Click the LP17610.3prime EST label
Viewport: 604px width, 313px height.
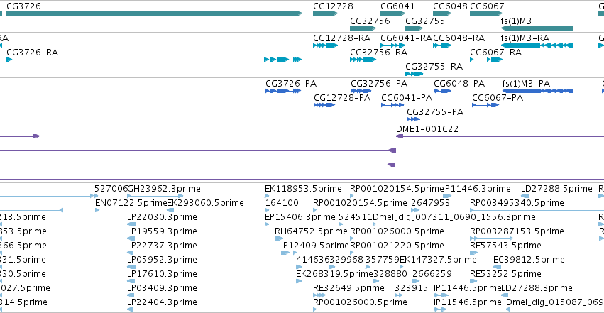pyautogui.click(x=162, y=274)
